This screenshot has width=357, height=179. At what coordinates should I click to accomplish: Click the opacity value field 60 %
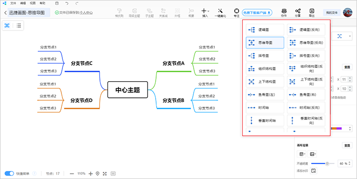[x=345, y=163]
